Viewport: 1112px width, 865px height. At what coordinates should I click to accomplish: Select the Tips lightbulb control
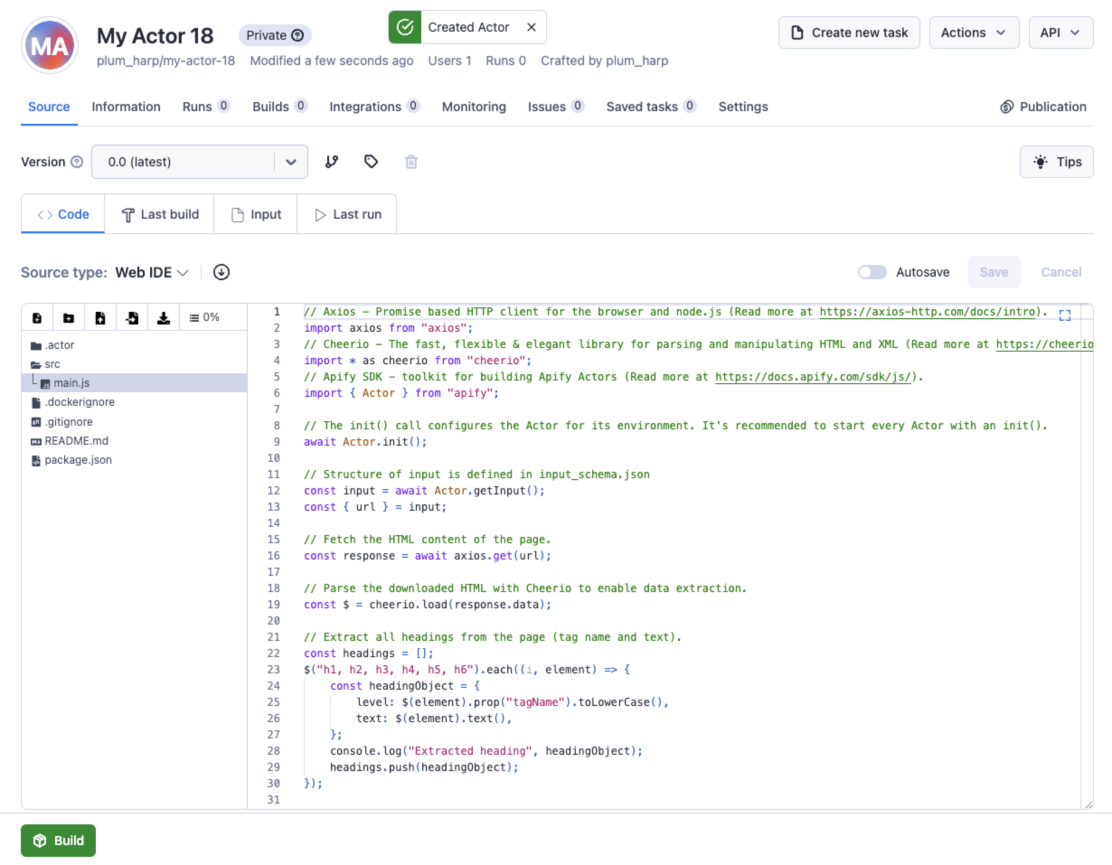pos(1056,162)
